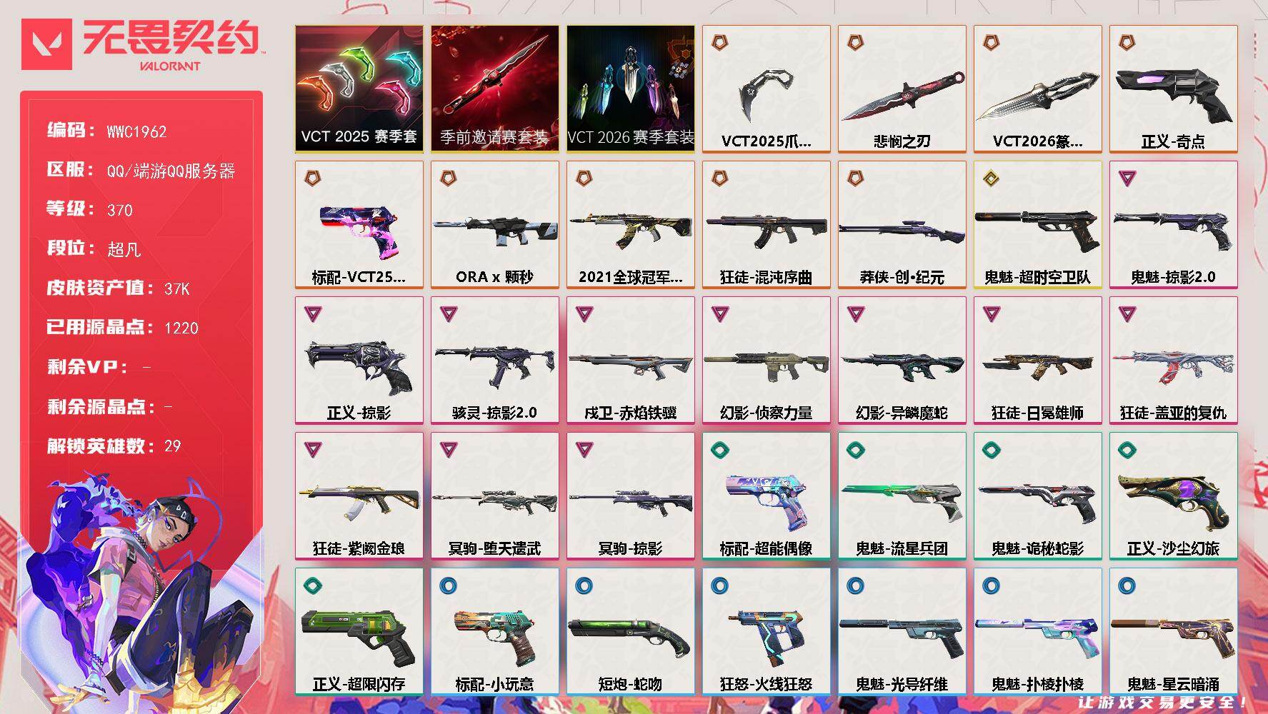
Task: Open the VCT 2026 赛季套装 bundle thumbnail
Action: pos(630,89)
